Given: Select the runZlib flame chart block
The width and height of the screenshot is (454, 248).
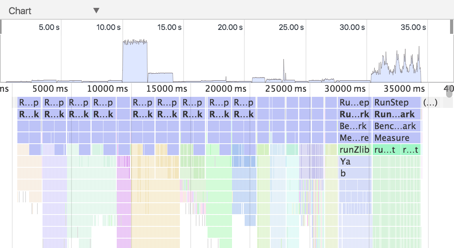Looking at the screenshot, I should [x=355, y=150].
